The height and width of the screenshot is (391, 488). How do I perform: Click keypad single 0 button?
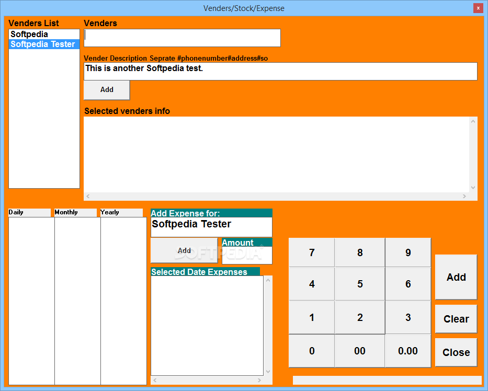coord(312,351)
